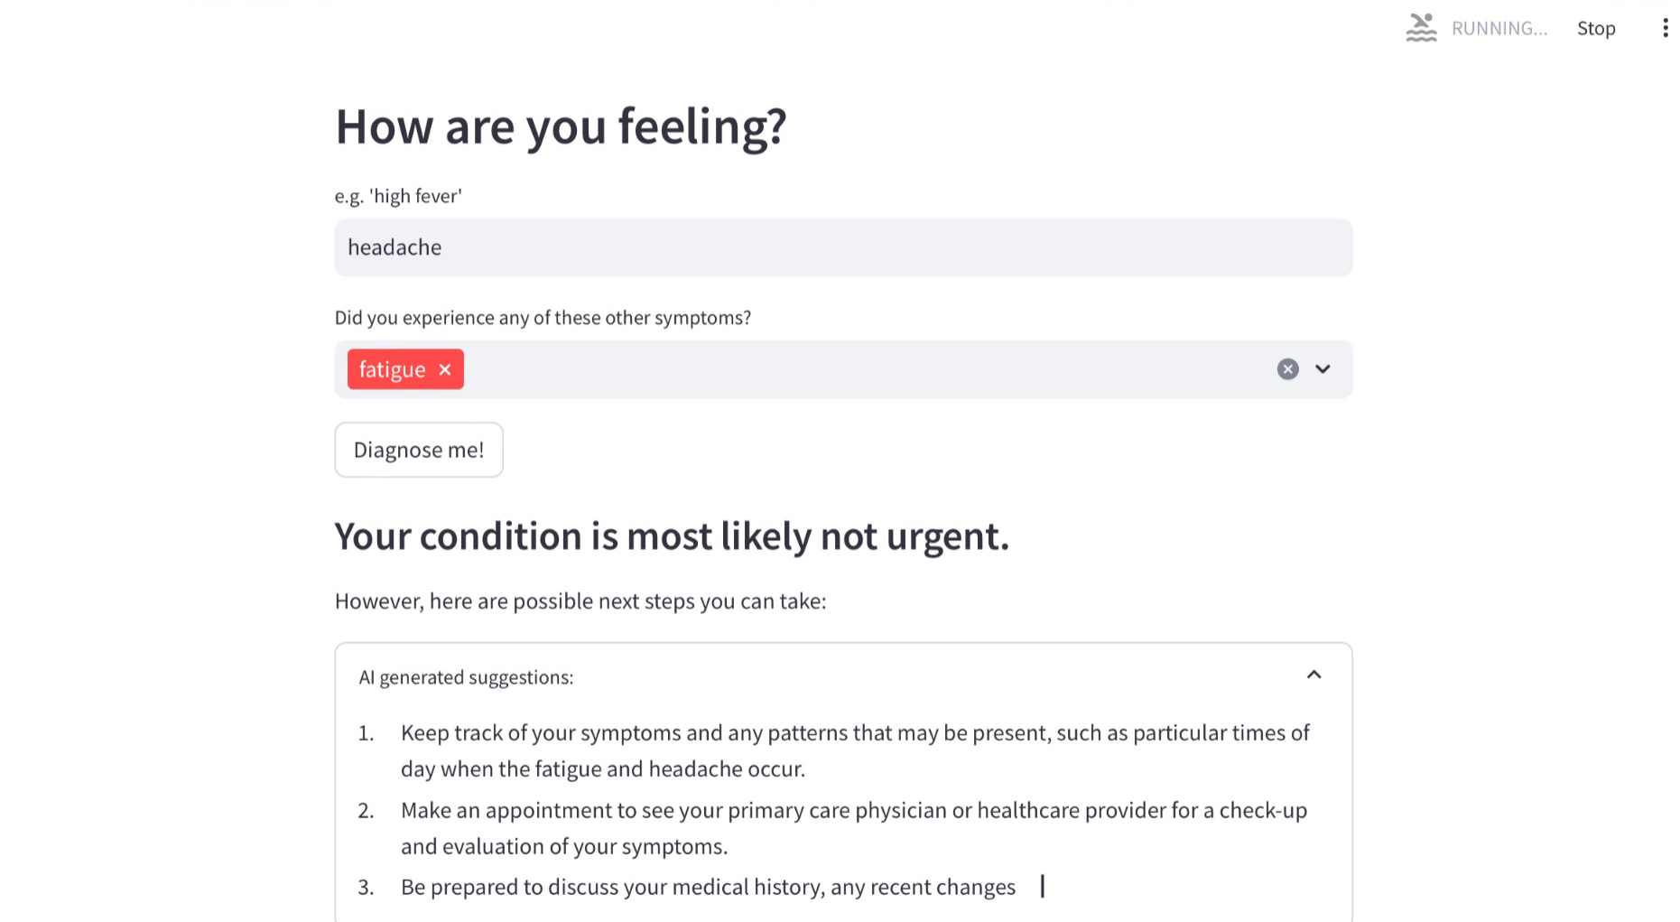The width and height of the screenshot is (1680, 922).
Task: Click the 'RUNNING...' status text
Action: [x=1499, y=29]
